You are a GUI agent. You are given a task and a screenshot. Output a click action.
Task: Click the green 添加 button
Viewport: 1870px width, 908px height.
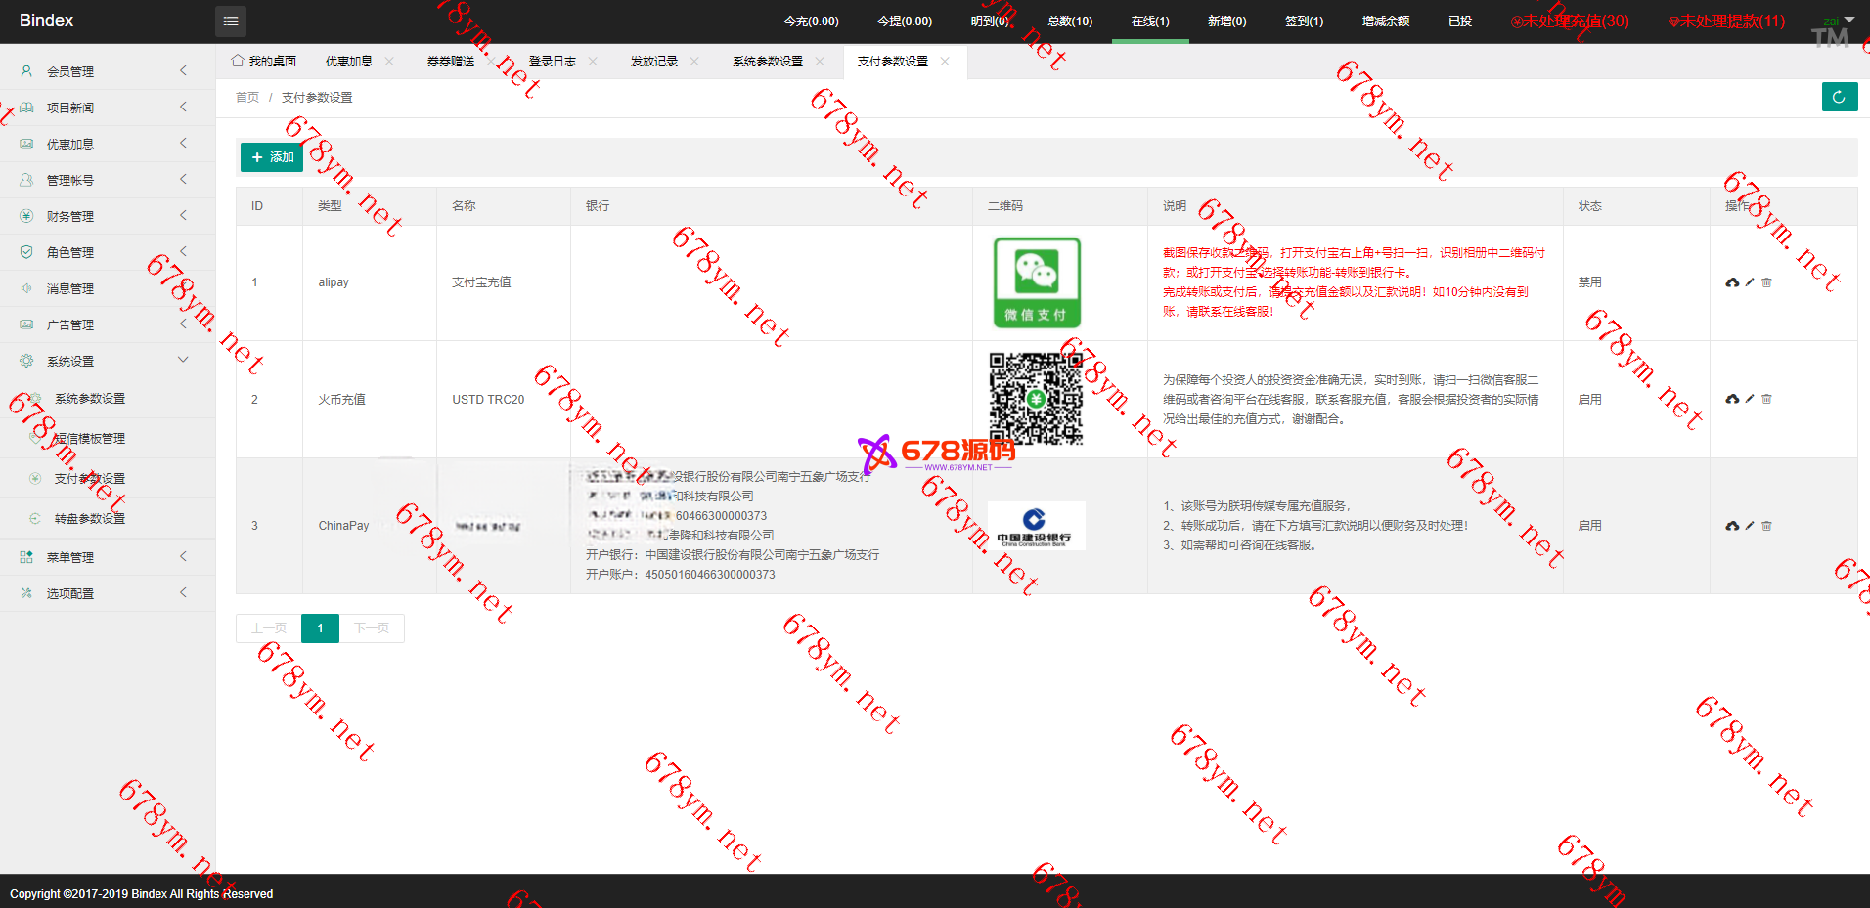pos(272,157)
